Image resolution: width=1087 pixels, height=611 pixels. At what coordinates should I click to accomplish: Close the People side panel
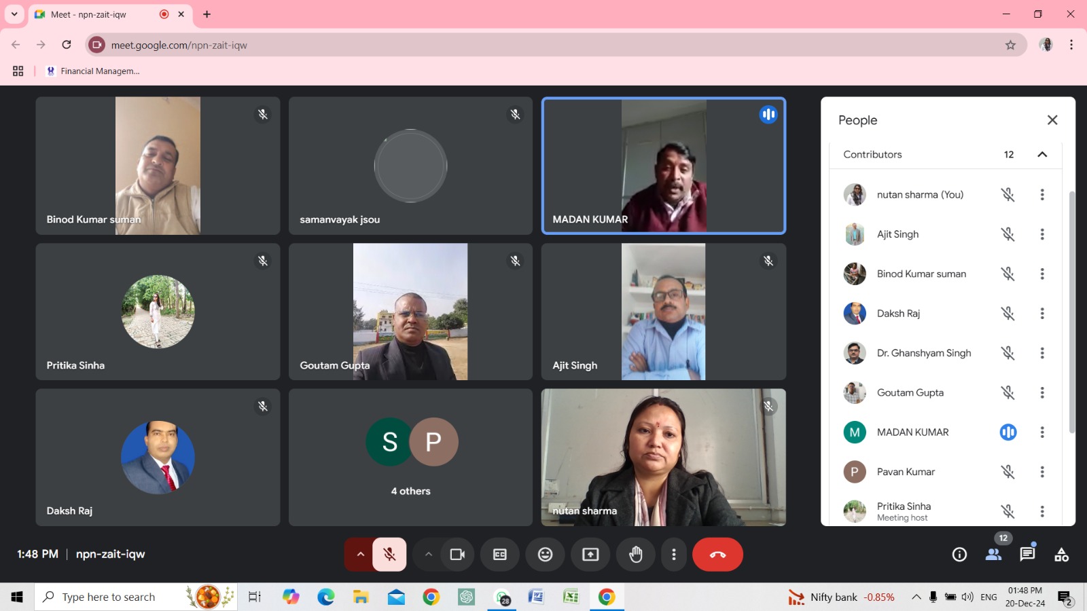[x=1052, y=120]
